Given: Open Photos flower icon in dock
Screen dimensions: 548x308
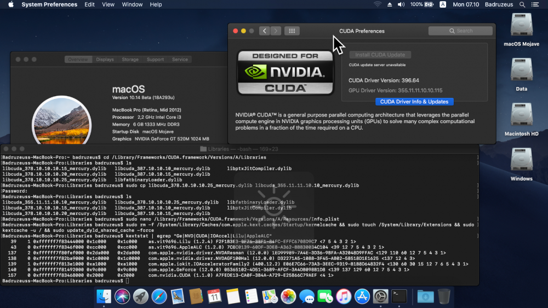Looking at the screenshot, I should point(288,297).
